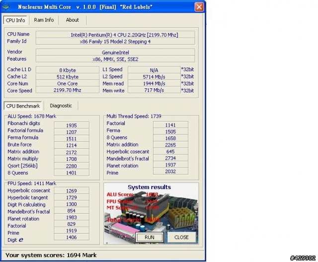Click the CPU Name field value
The image size is (318, 262).
coord(115,35)
